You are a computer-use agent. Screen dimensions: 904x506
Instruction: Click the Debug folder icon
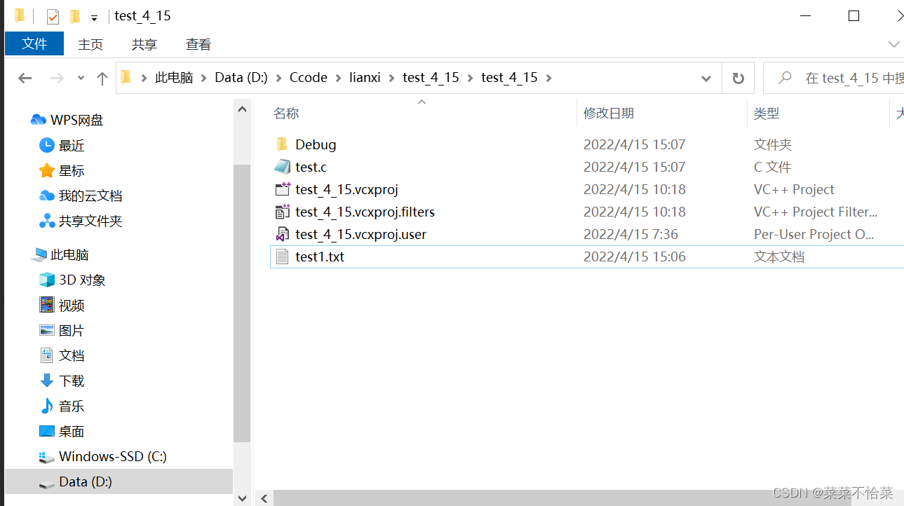coord(282,144)
